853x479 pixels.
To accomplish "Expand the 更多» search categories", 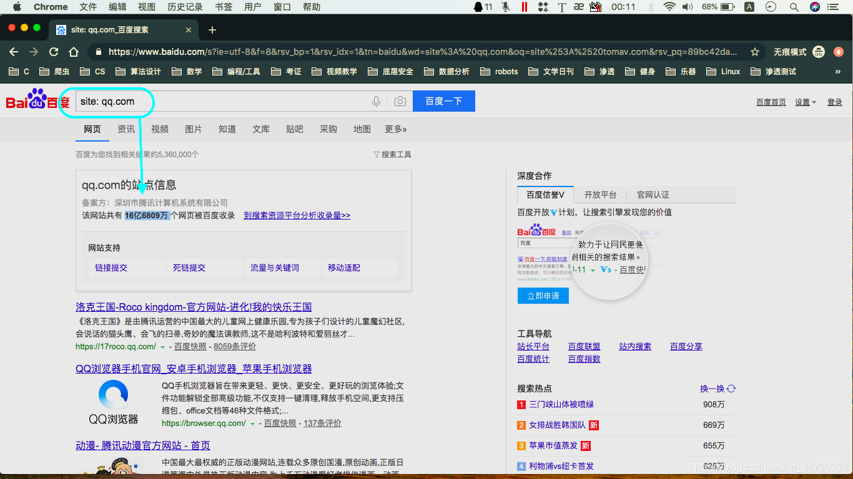I will [396, 129].
